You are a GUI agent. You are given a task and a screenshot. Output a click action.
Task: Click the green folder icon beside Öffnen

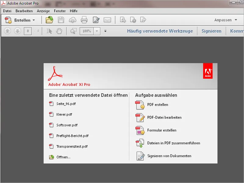[51, 157]
